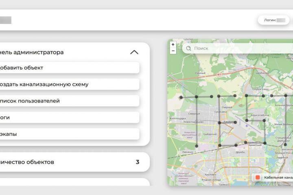Open the backups item ending in 'экапы'
Image resolution: width=293 pixels, height=195 pixels.
69,134
